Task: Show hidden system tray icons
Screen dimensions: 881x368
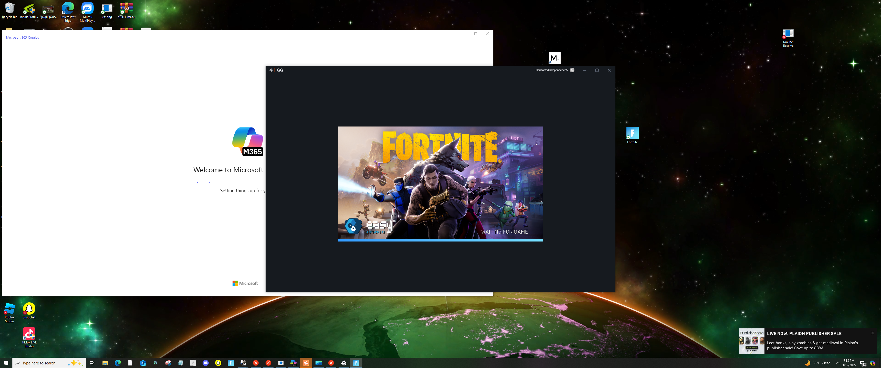Action: pyautogui.click(x=837, y=363)
